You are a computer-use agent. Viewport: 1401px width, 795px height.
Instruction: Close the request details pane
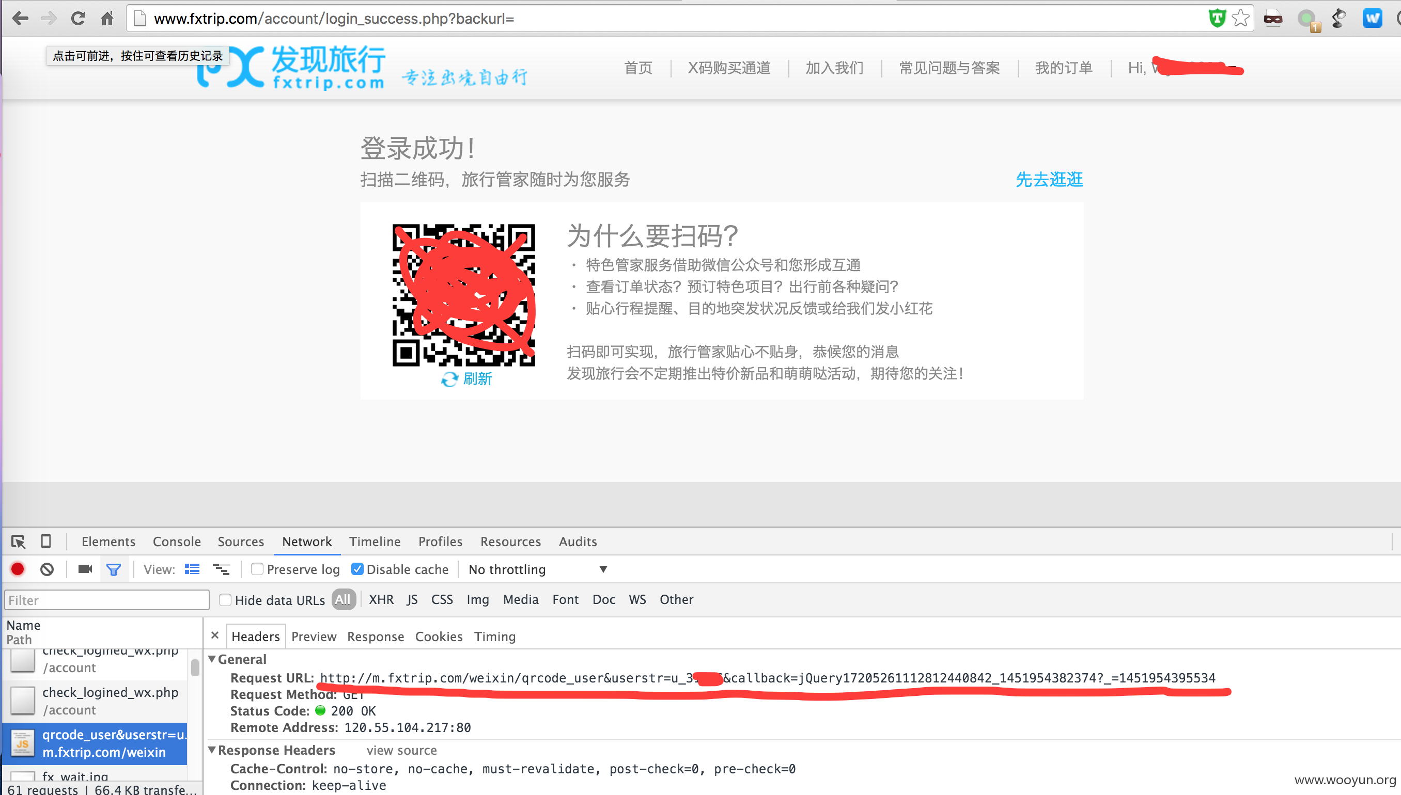pos(215,635)
